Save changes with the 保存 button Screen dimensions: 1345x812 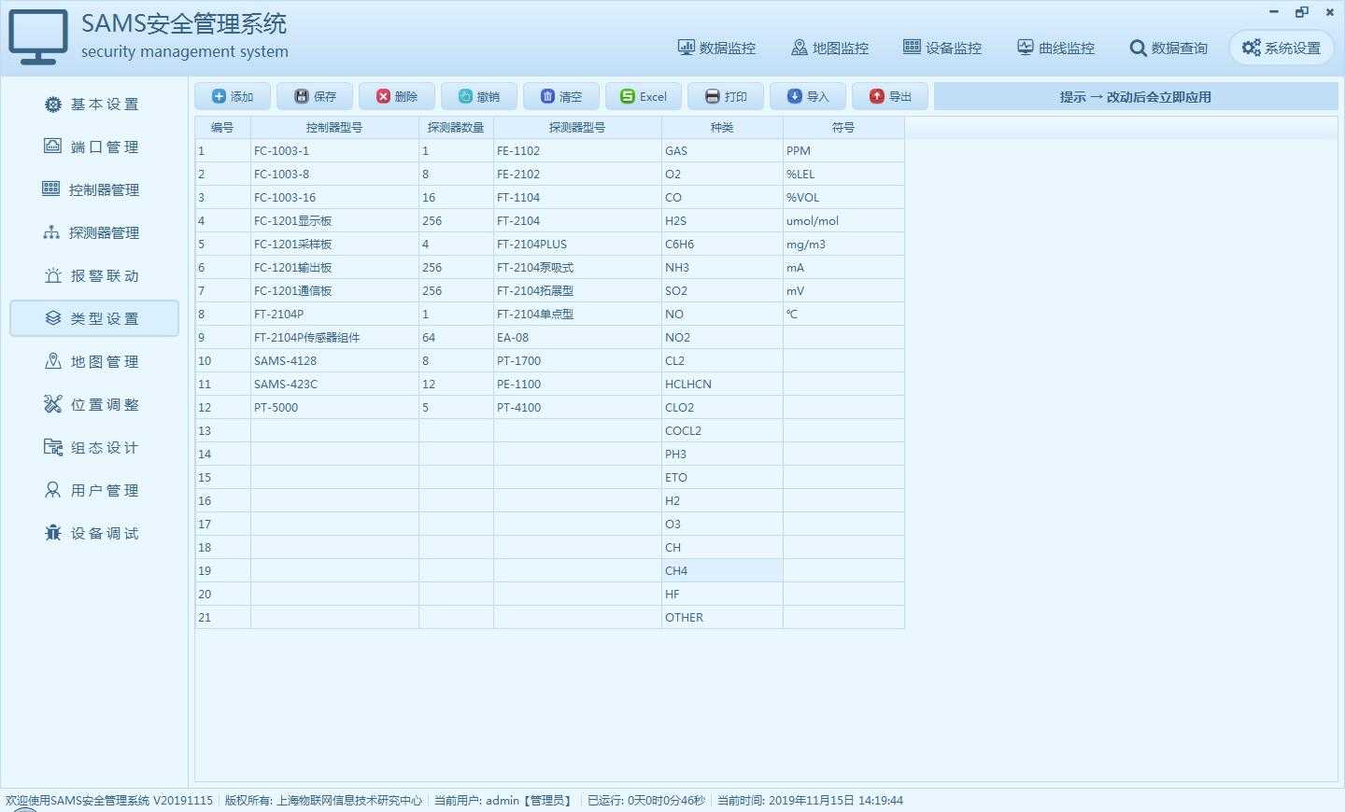point(315,96)
